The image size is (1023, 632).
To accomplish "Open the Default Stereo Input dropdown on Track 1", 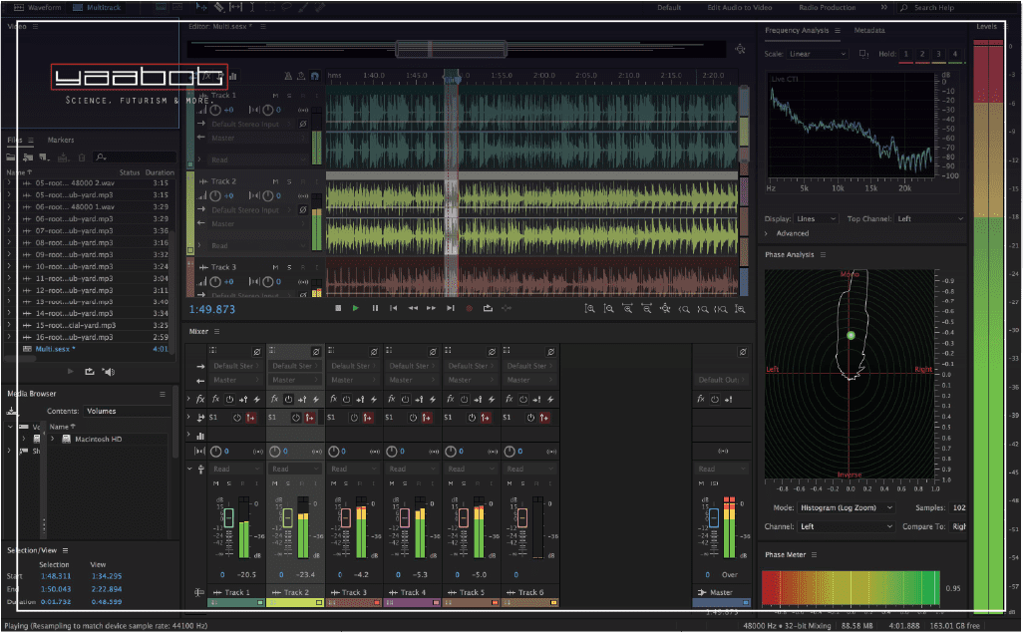I will point(244,123).
